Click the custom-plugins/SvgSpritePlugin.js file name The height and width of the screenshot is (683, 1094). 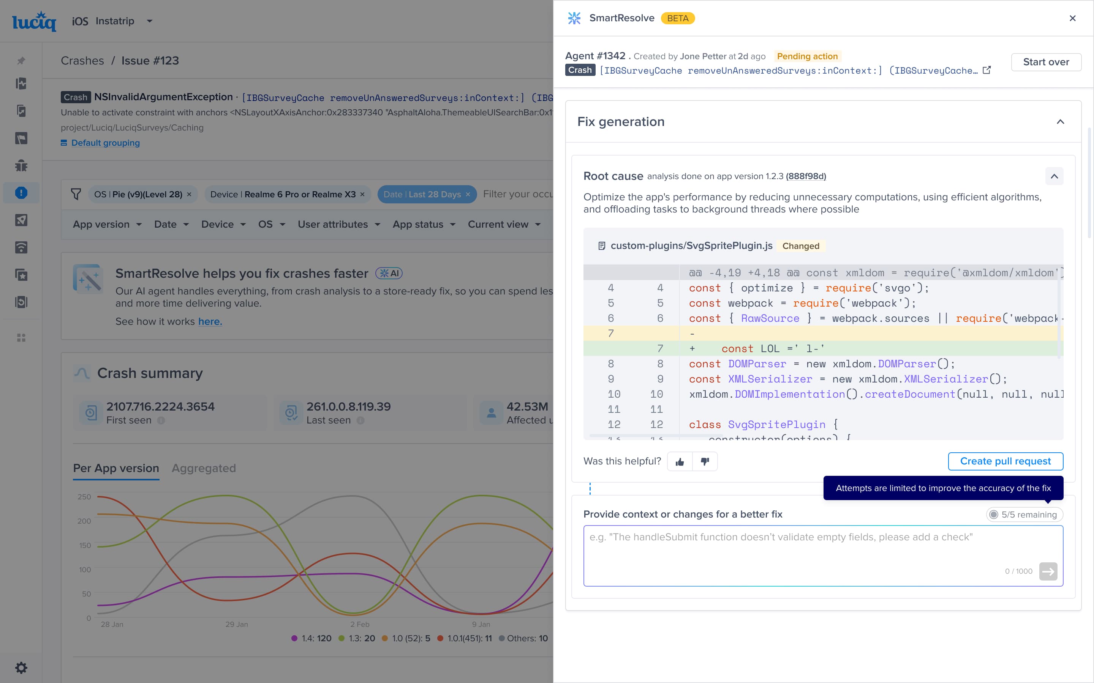pos(691,246)
